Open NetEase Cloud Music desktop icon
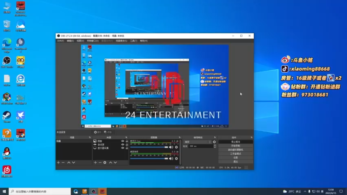Image resolution: width=347 pixels, height=195 pixels. pyautogui.click(x=7, y=172)
